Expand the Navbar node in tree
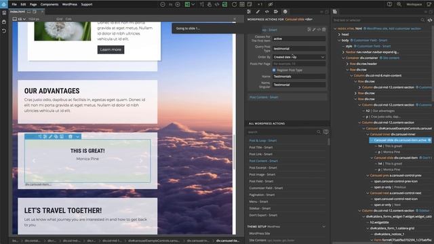 tap(343, 52)
